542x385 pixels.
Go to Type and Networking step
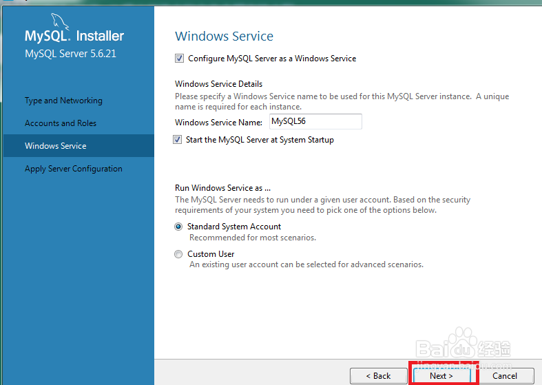pos(63,101)
